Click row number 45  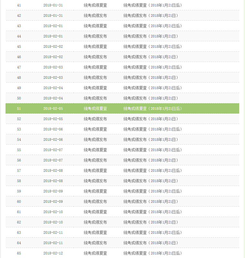[x=19, y=46]
